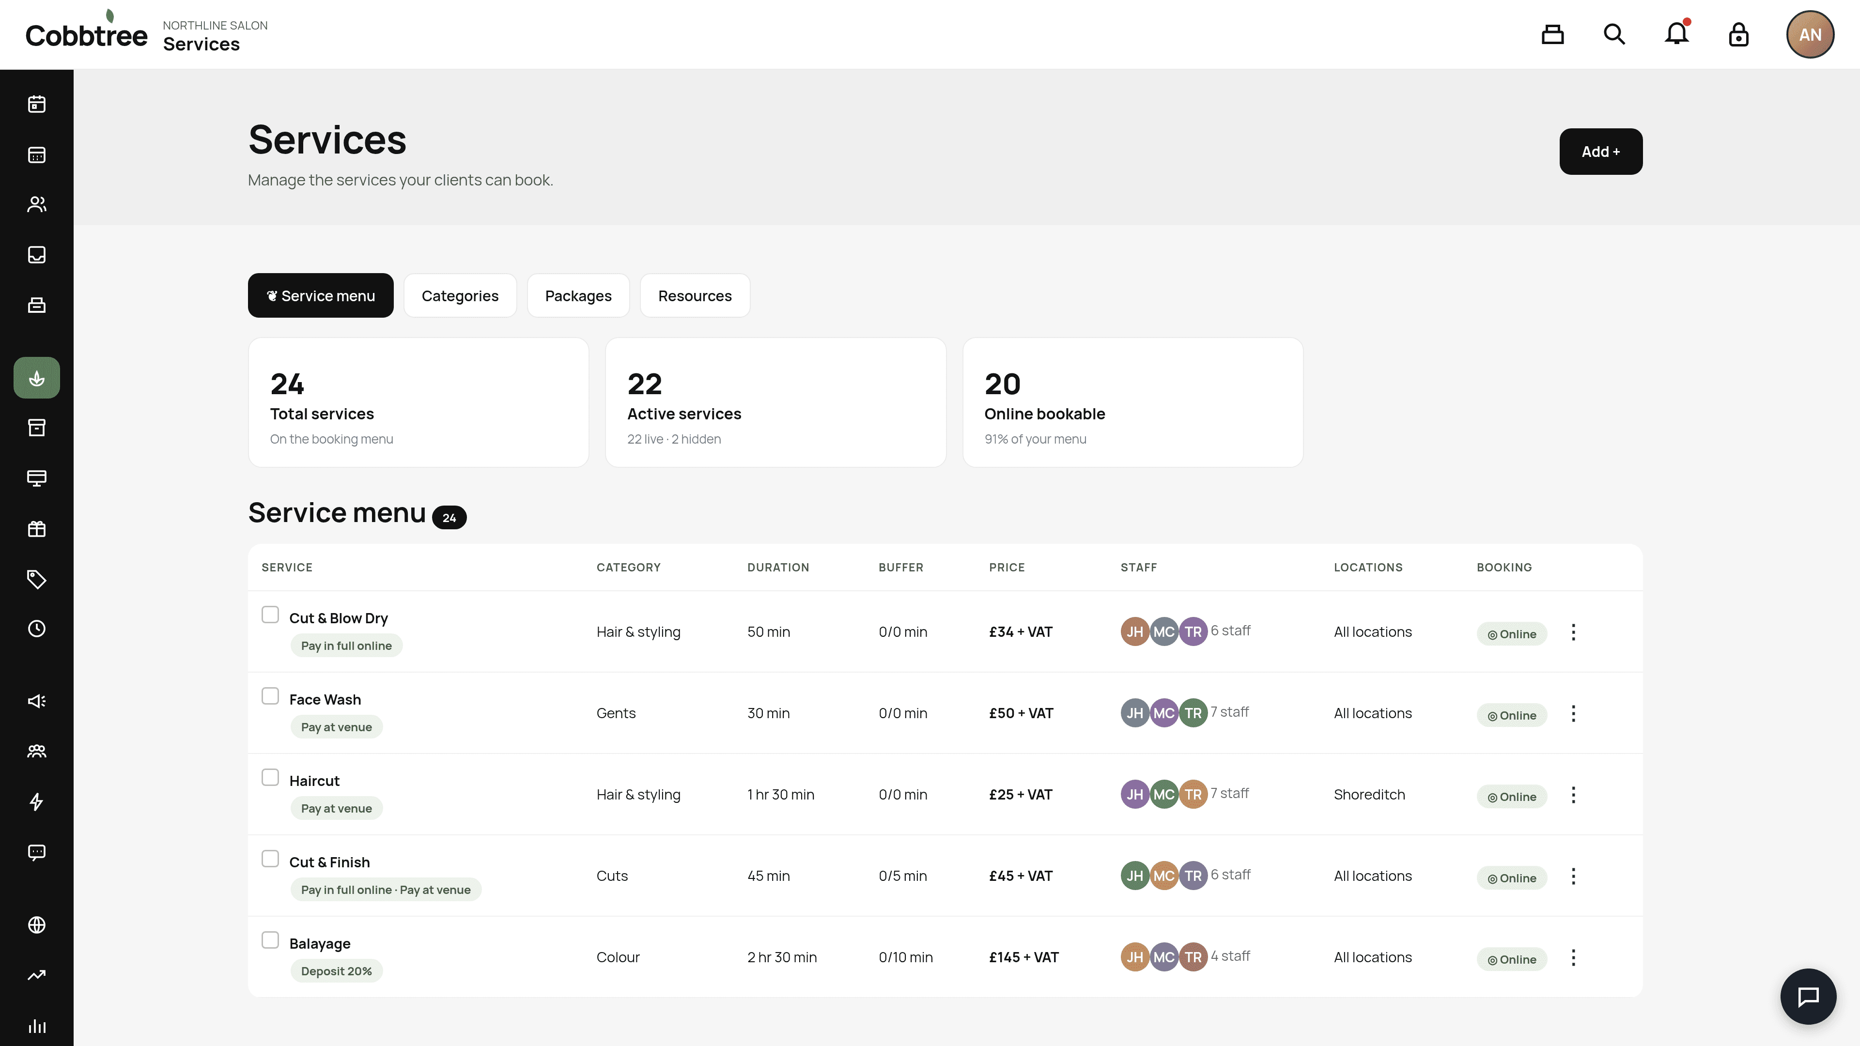The width and height of the screenshot is (1860, 1046).
Task: Select the active lotus Services sidebar icon
Action: pyautogui.click(x=36, y=378)
